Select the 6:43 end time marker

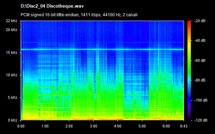(x=184, y=126)
